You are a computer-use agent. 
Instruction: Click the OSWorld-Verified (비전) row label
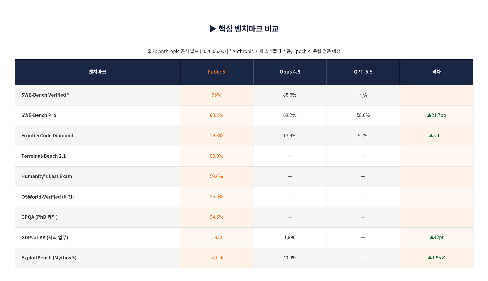pos(48,197)
